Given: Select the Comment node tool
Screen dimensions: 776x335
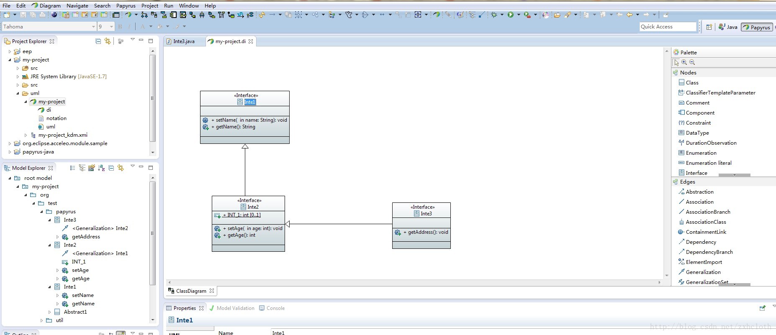Looking at the screenshot, I should [694, 103].
